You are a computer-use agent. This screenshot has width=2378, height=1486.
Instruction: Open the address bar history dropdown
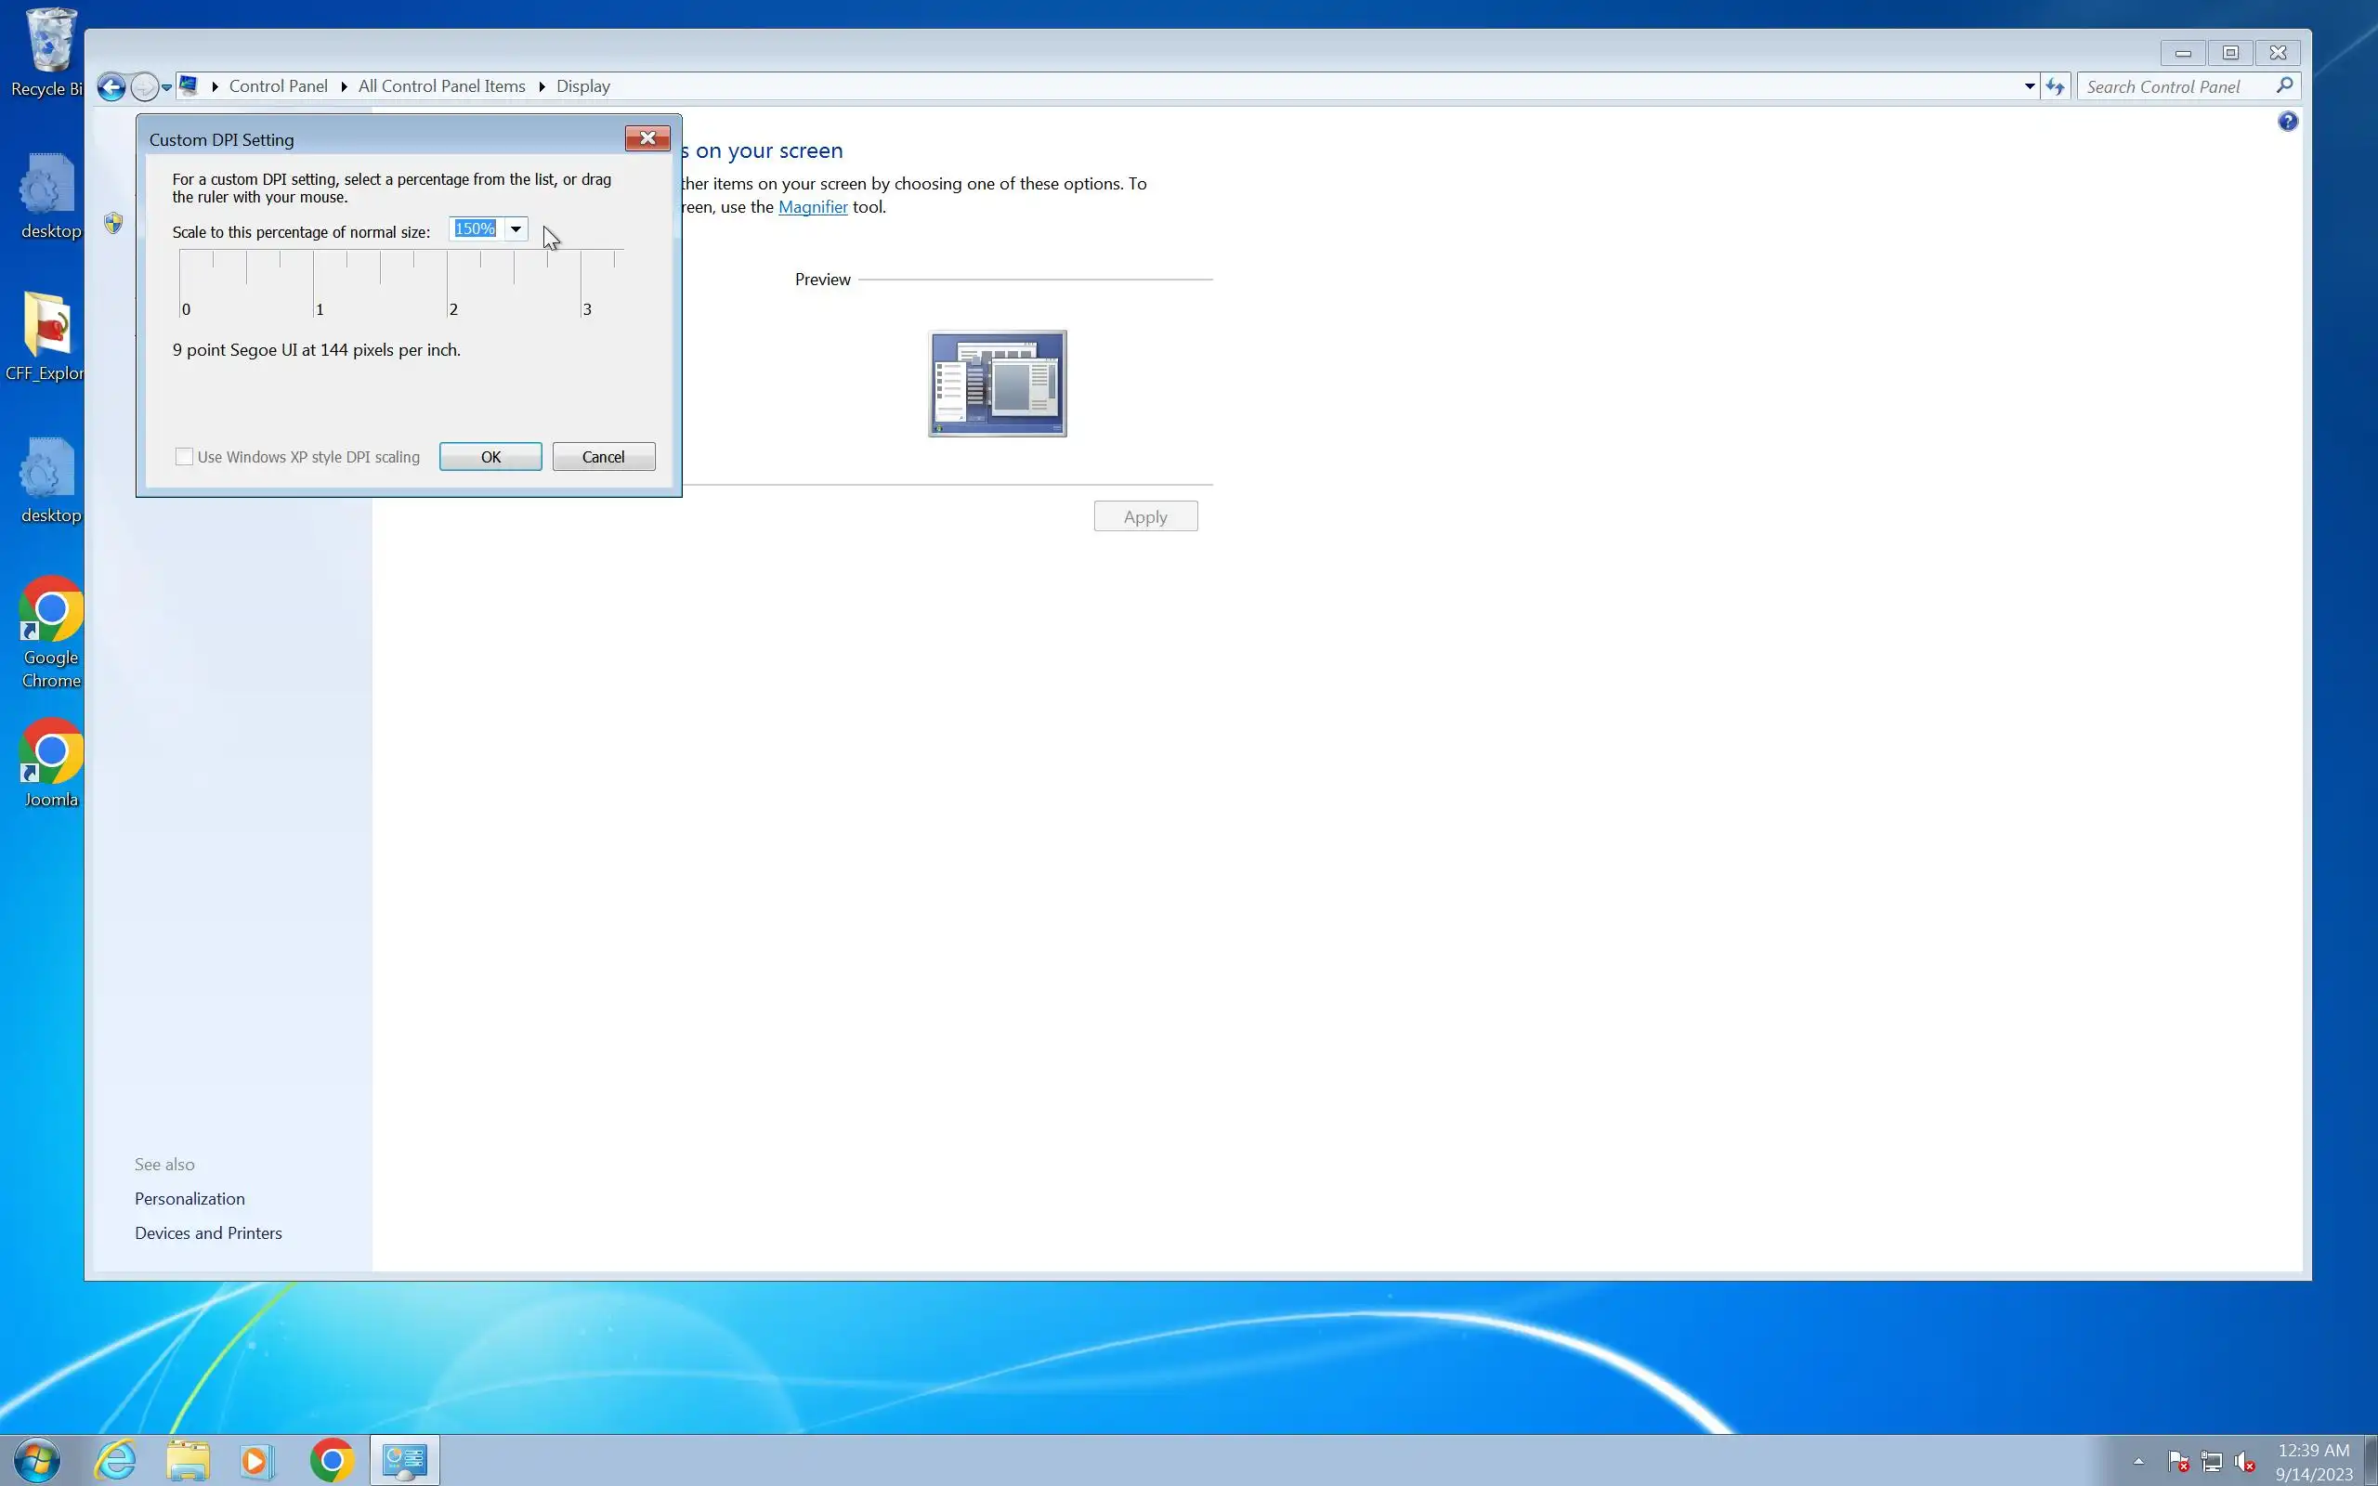(x=2029, y=87)
